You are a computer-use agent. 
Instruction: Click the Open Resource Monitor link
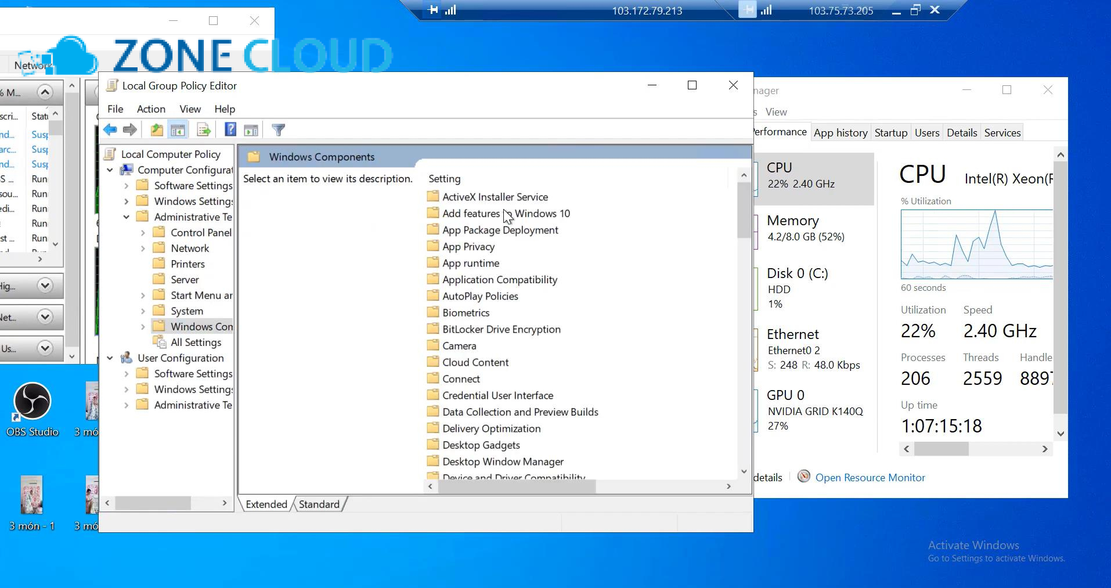(870, 477)
